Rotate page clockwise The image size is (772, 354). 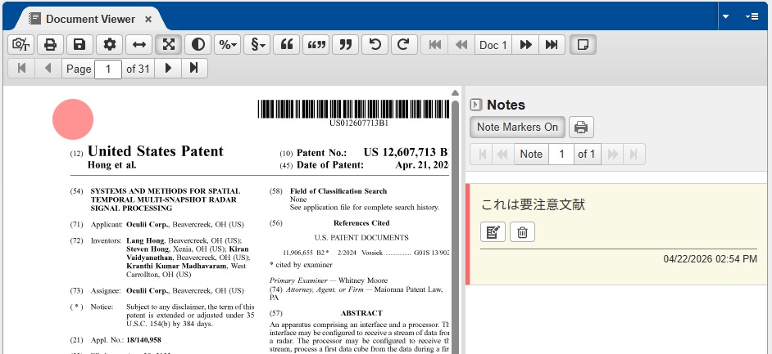pyautogui.click(x=403, y=45)
